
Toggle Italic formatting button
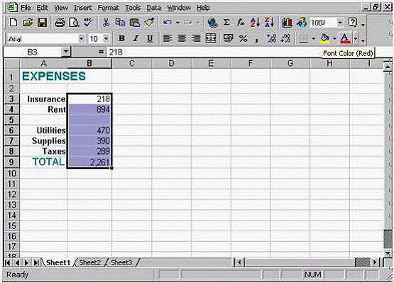(x=136, y=38)
